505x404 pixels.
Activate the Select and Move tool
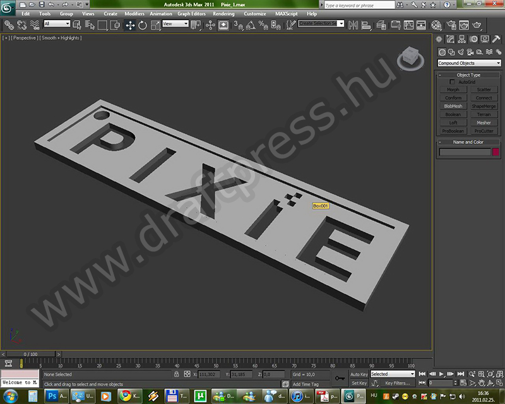pyautogui.click(x=130, y=25)
